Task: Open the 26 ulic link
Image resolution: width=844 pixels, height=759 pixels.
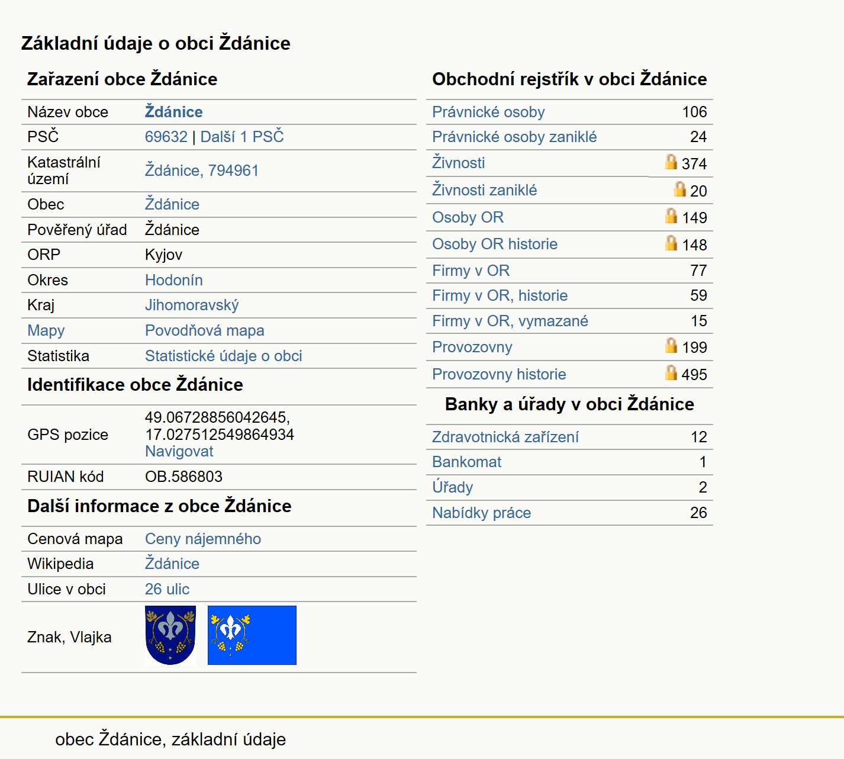Action: [x=167, y=589]
